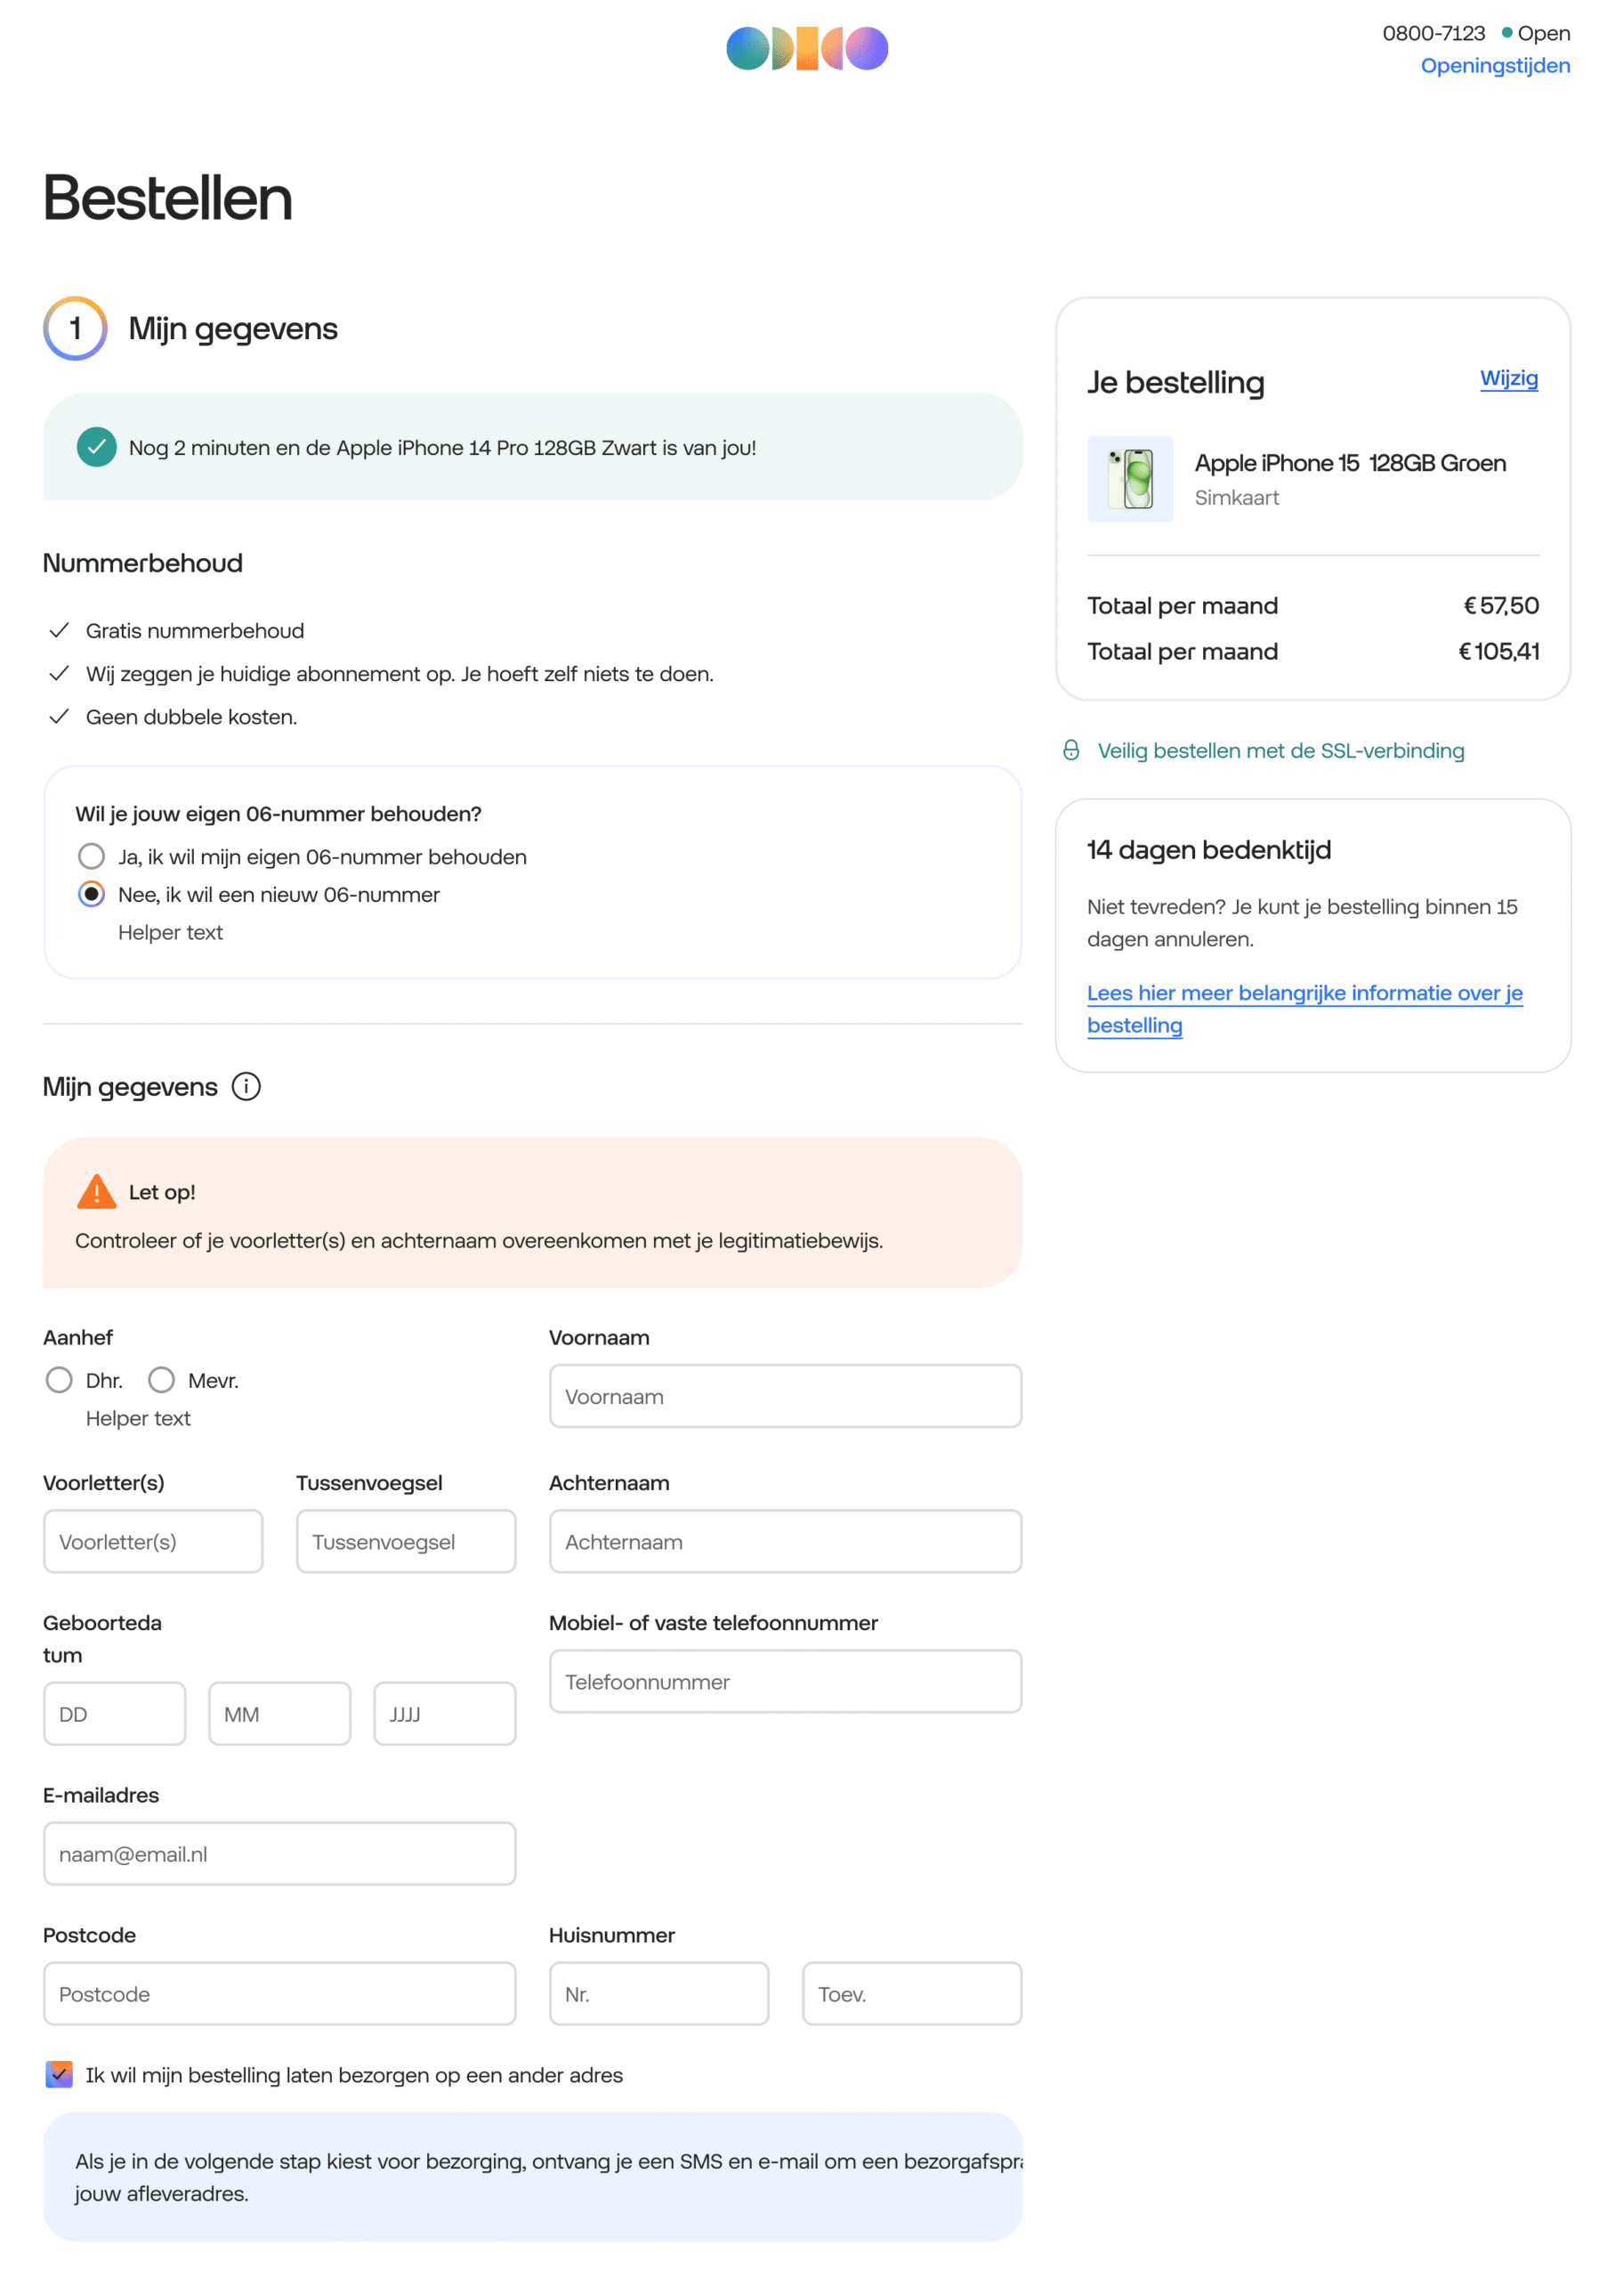Click the Wijzig link in order summary

pyautogui.click(x=1508, y=378)
